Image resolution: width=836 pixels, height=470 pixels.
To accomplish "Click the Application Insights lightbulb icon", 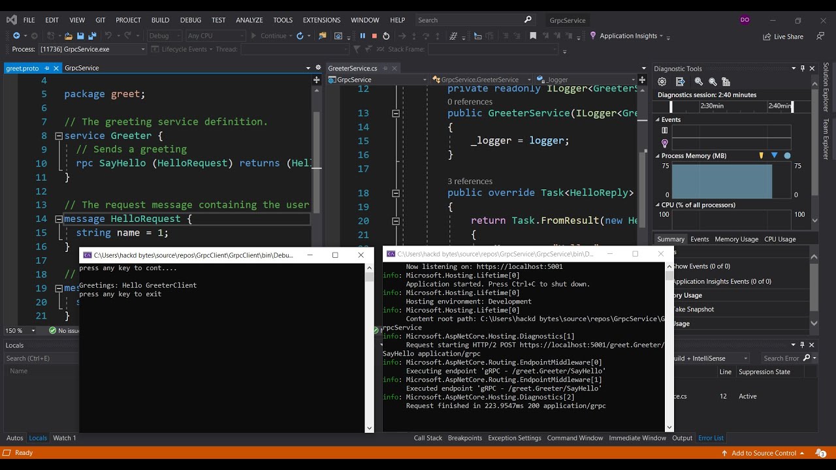I will click(x=593, y=36).
